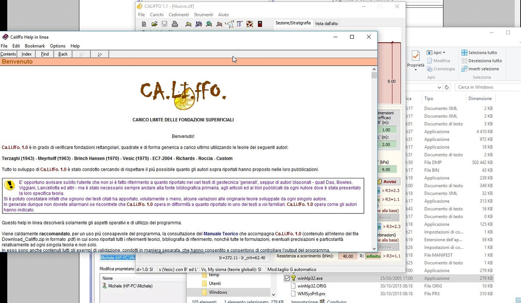
Task: Click the Open folder icon in CALIFFO toolbar
Action: point(154,24)
